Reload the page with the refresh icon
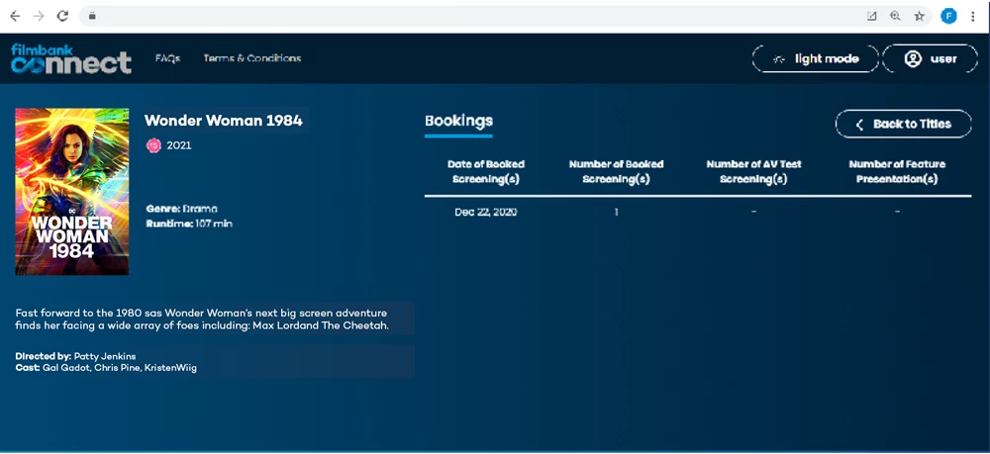 click(63, 16)
